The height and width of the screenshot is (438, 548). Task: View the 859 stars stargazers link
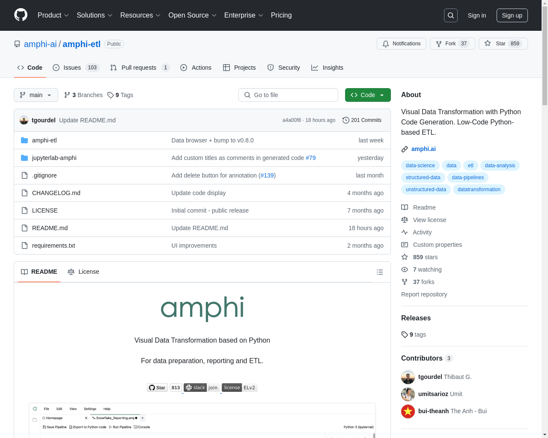tap(419, 257)
